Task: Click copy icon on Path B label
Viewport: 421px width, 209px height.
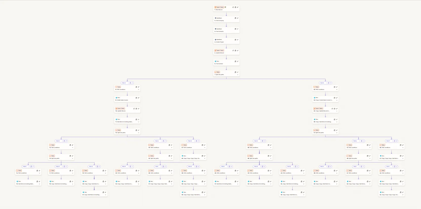Action: pyautogui.click(x=328, y=83)
